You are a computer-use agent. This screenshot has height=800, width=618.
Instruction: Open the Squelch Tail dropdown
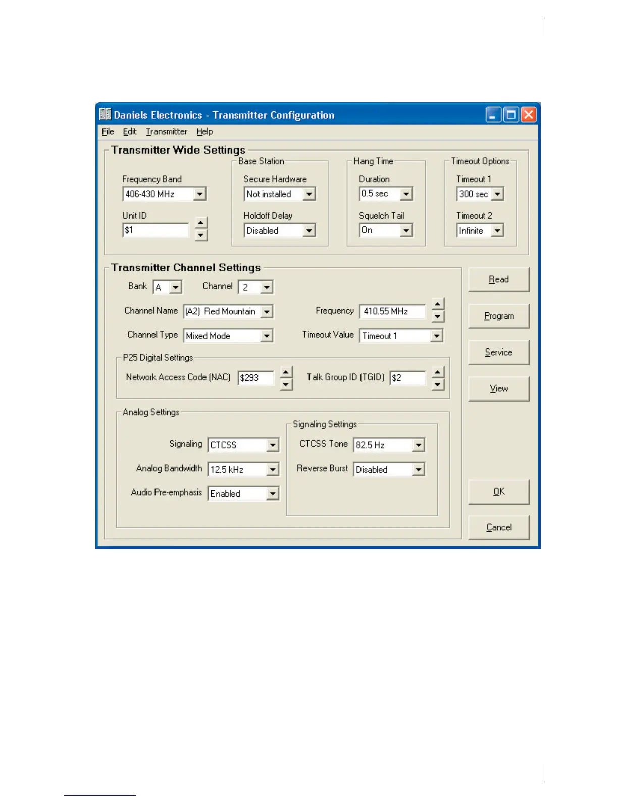pos(406,230)
